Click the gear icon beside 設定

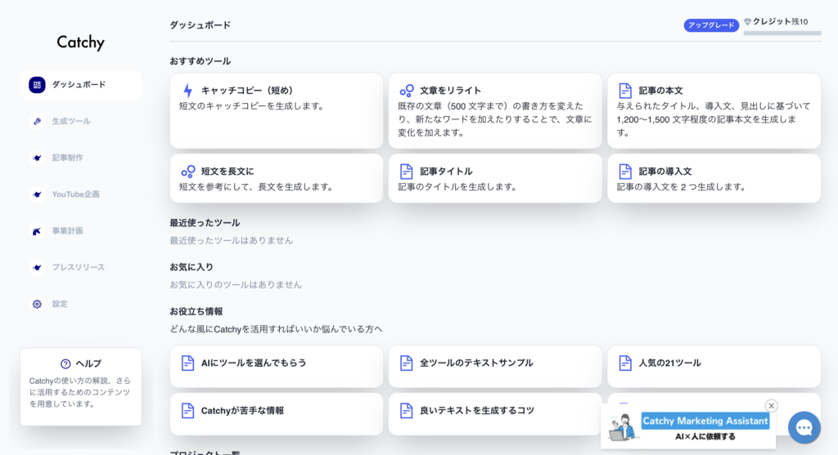[x=37, y=304]
